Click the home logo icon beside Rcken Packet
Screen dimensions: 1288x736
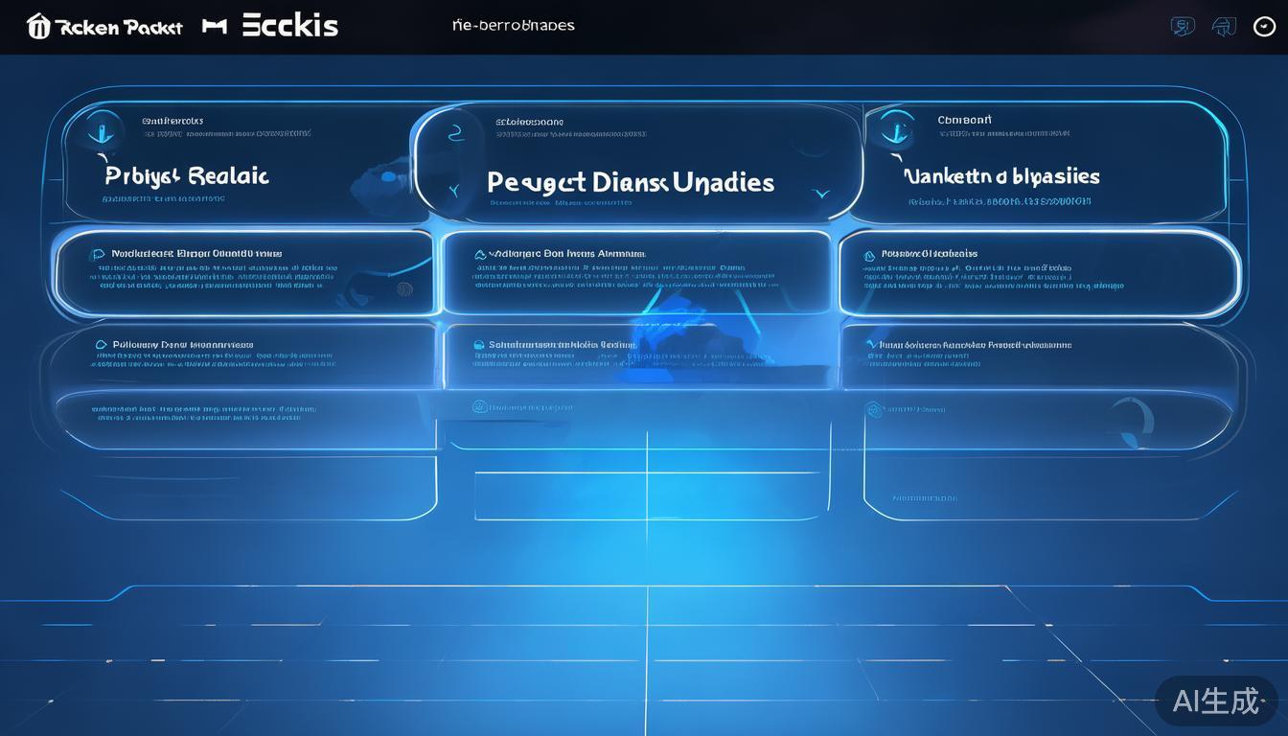[39, 26]
